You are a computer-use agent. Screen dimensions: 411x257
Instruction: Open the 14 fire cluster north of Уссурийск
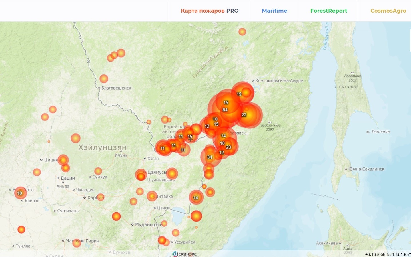[x=196, y=198]
